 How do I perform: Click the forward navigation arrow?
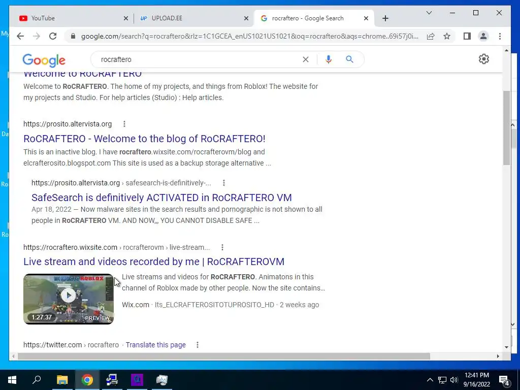pos(37,36)
